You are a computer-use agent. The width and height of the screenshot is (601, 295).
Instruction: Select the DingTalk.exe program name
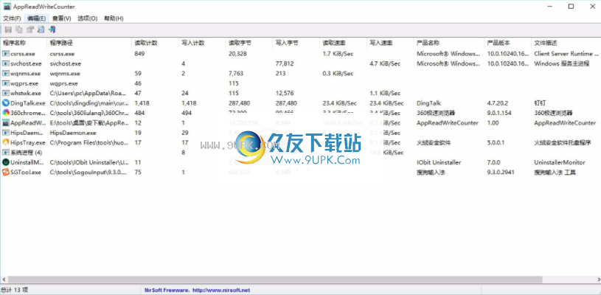[x=28, y=103]
